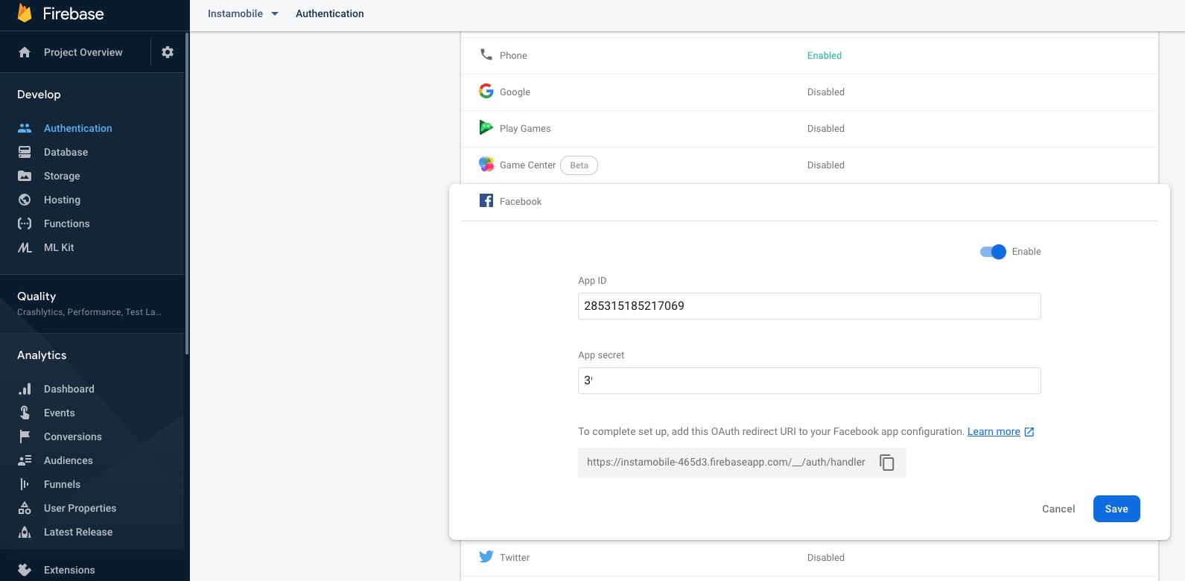Open Functions via its bracket icon
Viewport: 1185px width, 581px height.
click(x=25, y=223)
